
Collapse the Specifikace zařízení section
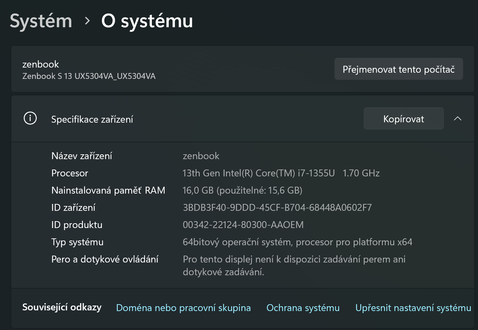pos(458,118)
